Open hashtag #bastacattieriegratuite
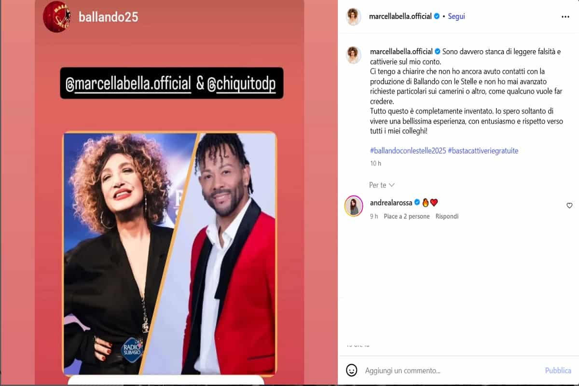Image resolution: width=579 pixels, height=386 pixels. pos(483,151)
